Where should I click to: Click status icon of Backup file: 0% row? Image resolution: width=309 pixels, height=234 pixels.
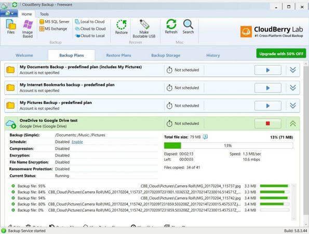(13, 210)
